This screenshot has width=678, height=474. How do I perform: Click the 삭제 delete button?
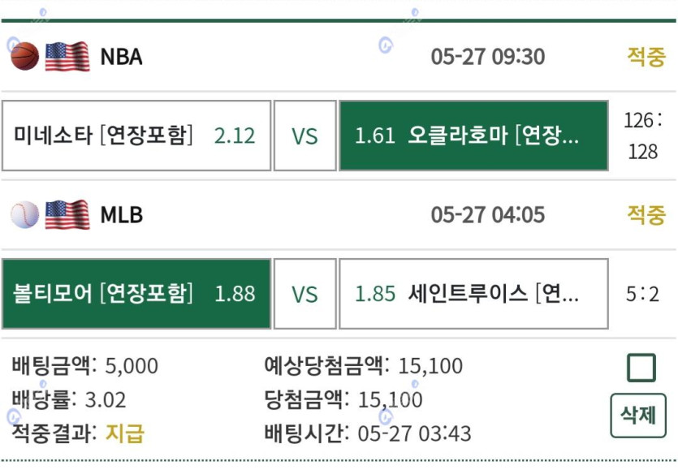click(x=638, y=416)
